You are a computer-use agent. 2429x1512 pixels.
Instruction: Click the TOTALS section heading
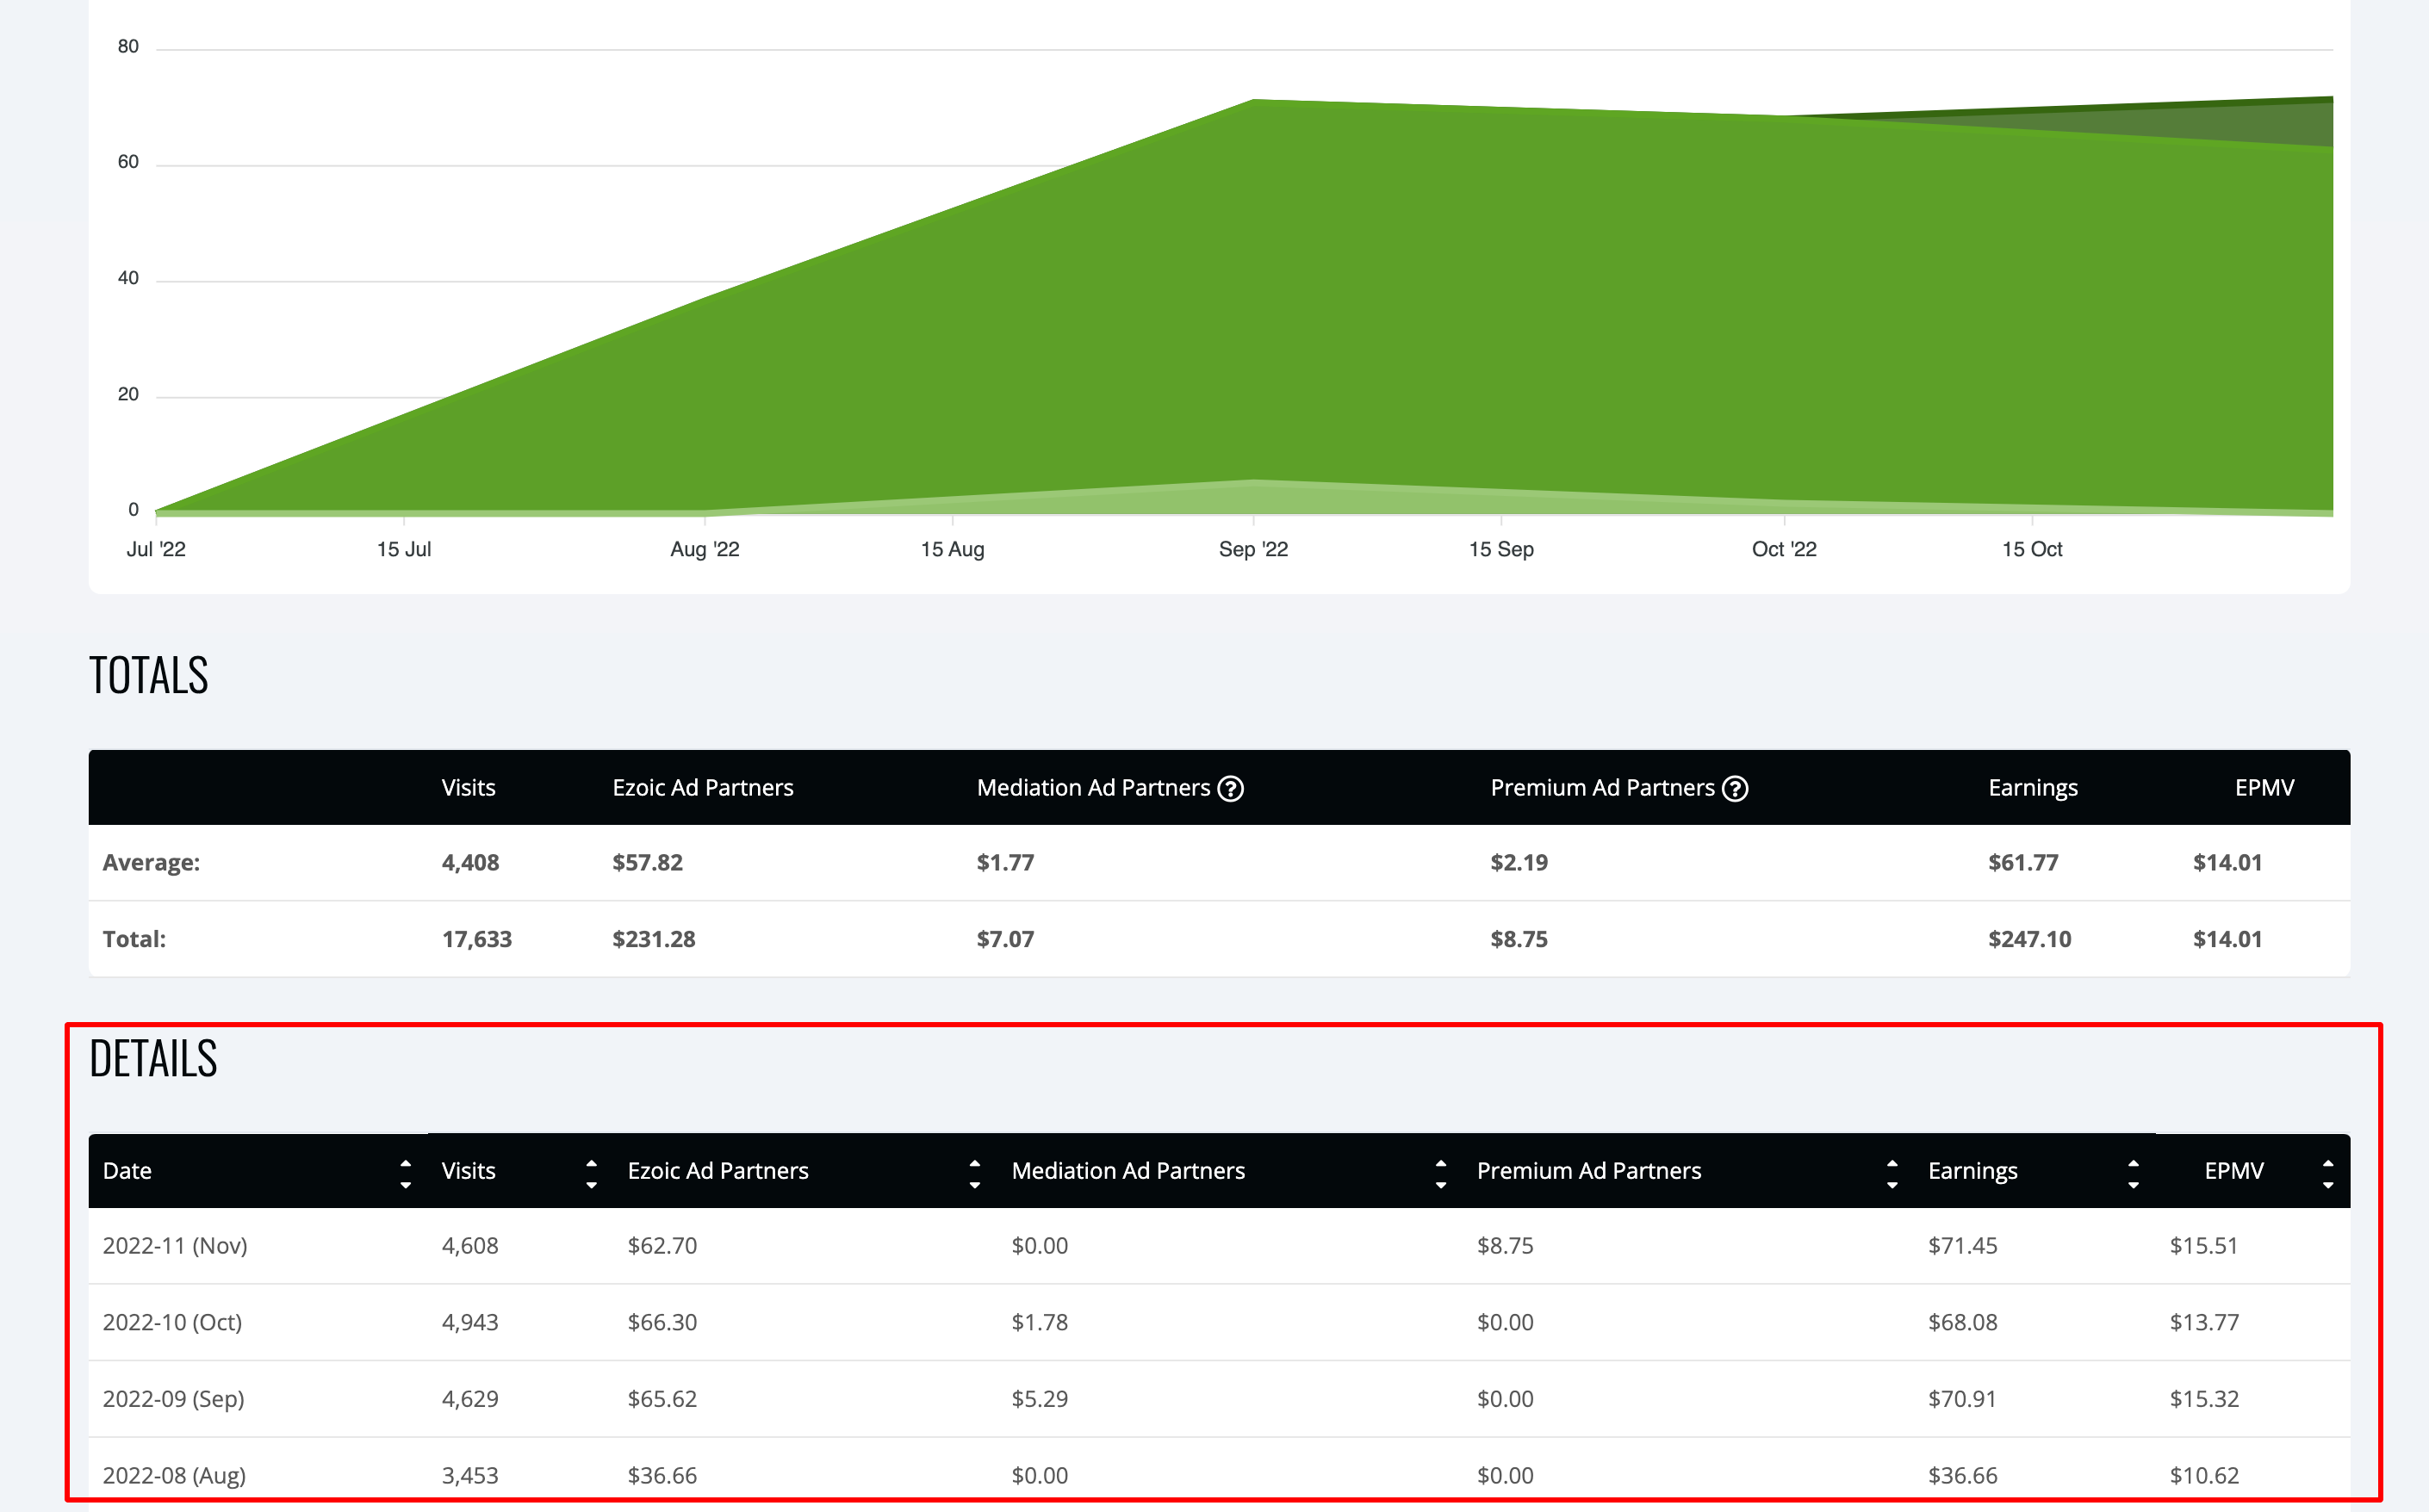pos(148,676)
